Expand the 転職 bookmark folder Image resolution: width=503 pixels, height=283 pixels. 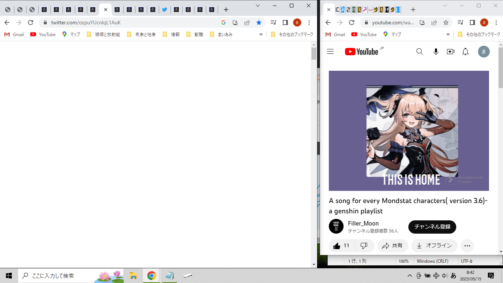click(195, 34)
